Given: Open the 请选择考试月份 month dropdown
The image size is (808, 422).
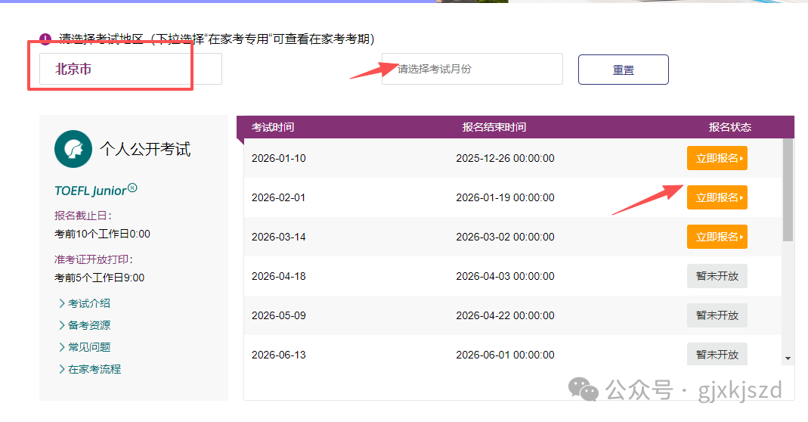Looking at the screenshot, I should point(472,69).
